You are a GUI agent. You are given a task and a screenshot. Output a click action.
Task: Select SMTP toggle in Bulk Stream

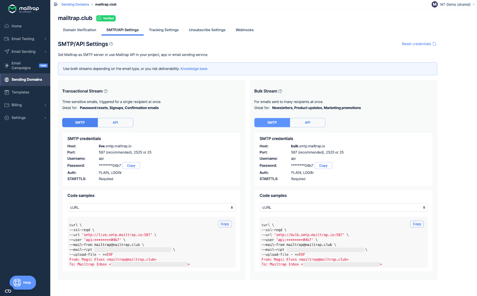click(x=272, y=123)
